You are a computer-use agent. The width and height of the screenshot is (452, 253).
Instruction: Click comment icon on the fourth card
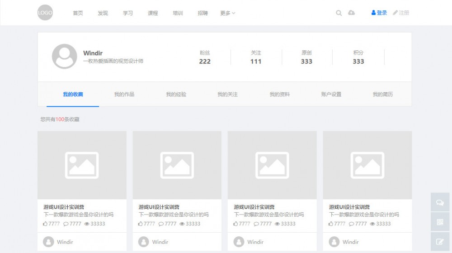coord(351,224)
